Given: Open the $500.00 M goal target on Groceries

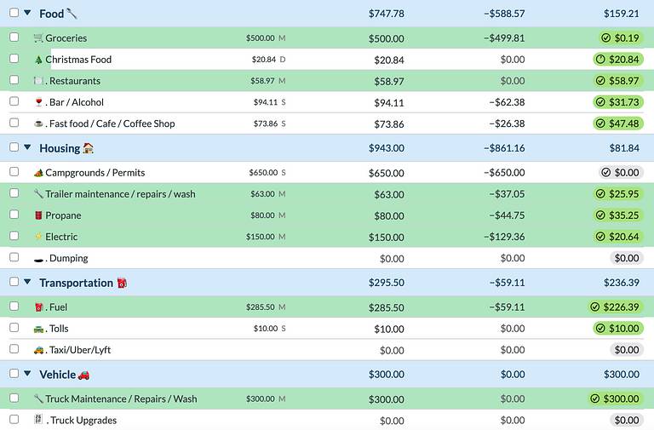Looking at the screenshot, I should [266, 38].
